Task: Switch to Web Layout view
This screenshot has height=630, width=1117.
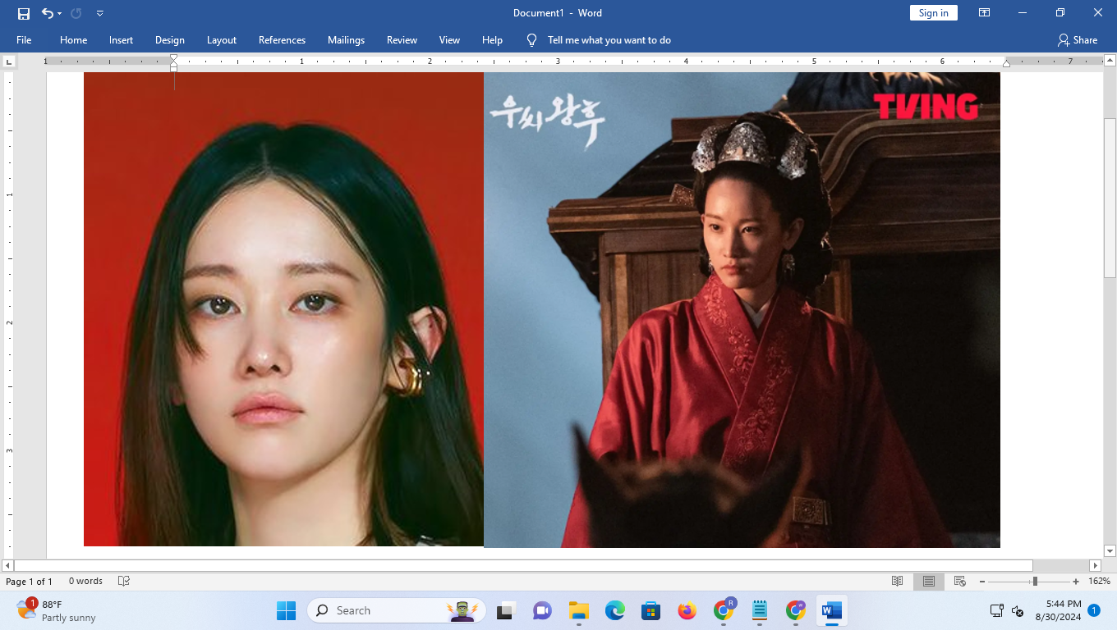Action: [x=959, y=582]
